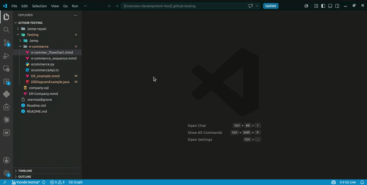This screenshot has width=367, height=185.
Task: Open the Run and Debug view icon
Action: coord(6,55)
